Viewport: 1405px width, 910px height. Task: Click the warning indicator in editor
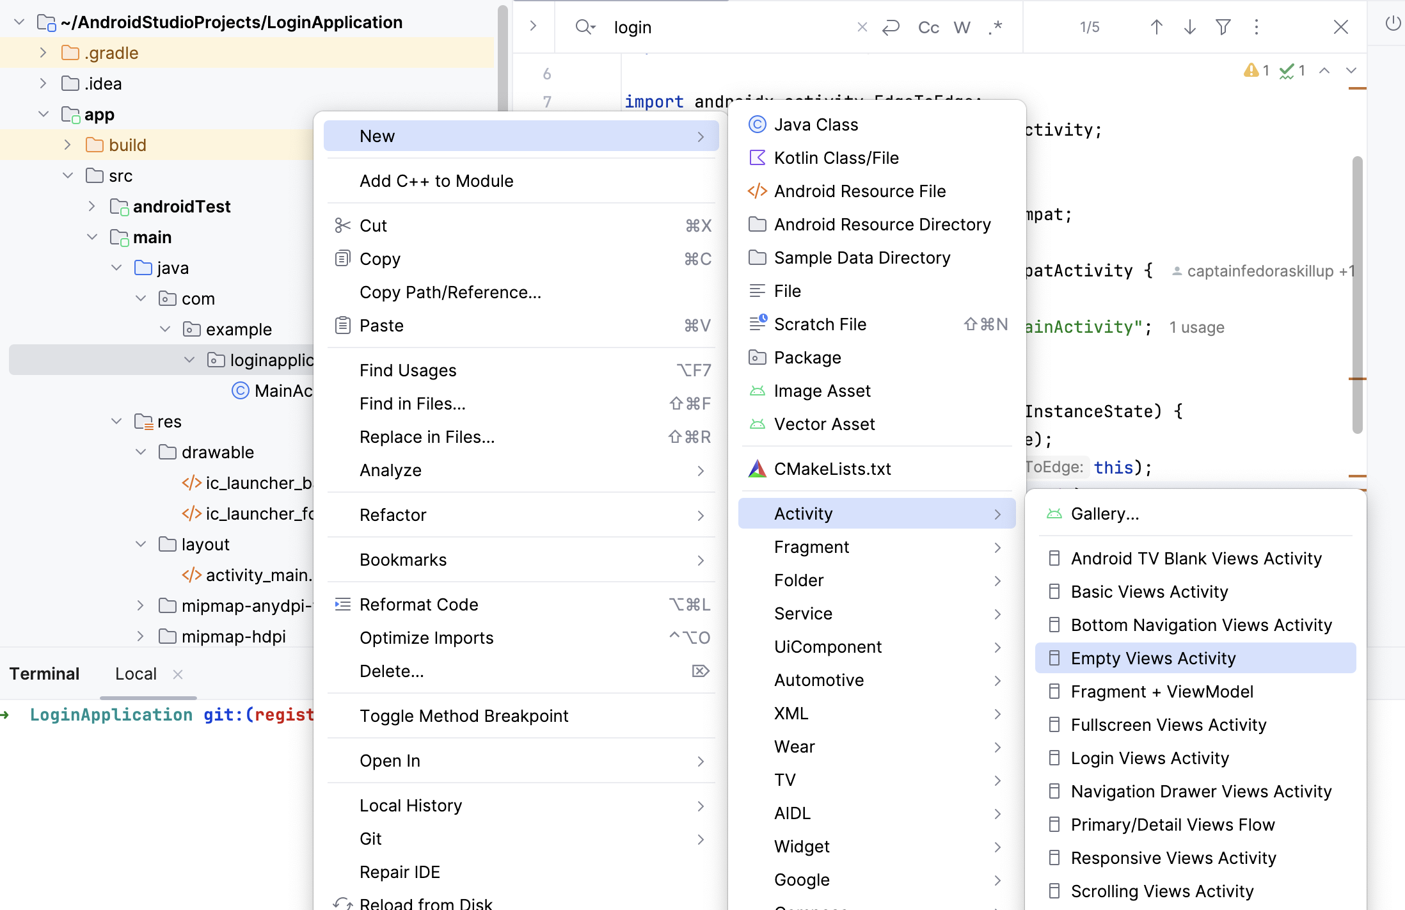pyautogui.click(x=1256, y=70)
